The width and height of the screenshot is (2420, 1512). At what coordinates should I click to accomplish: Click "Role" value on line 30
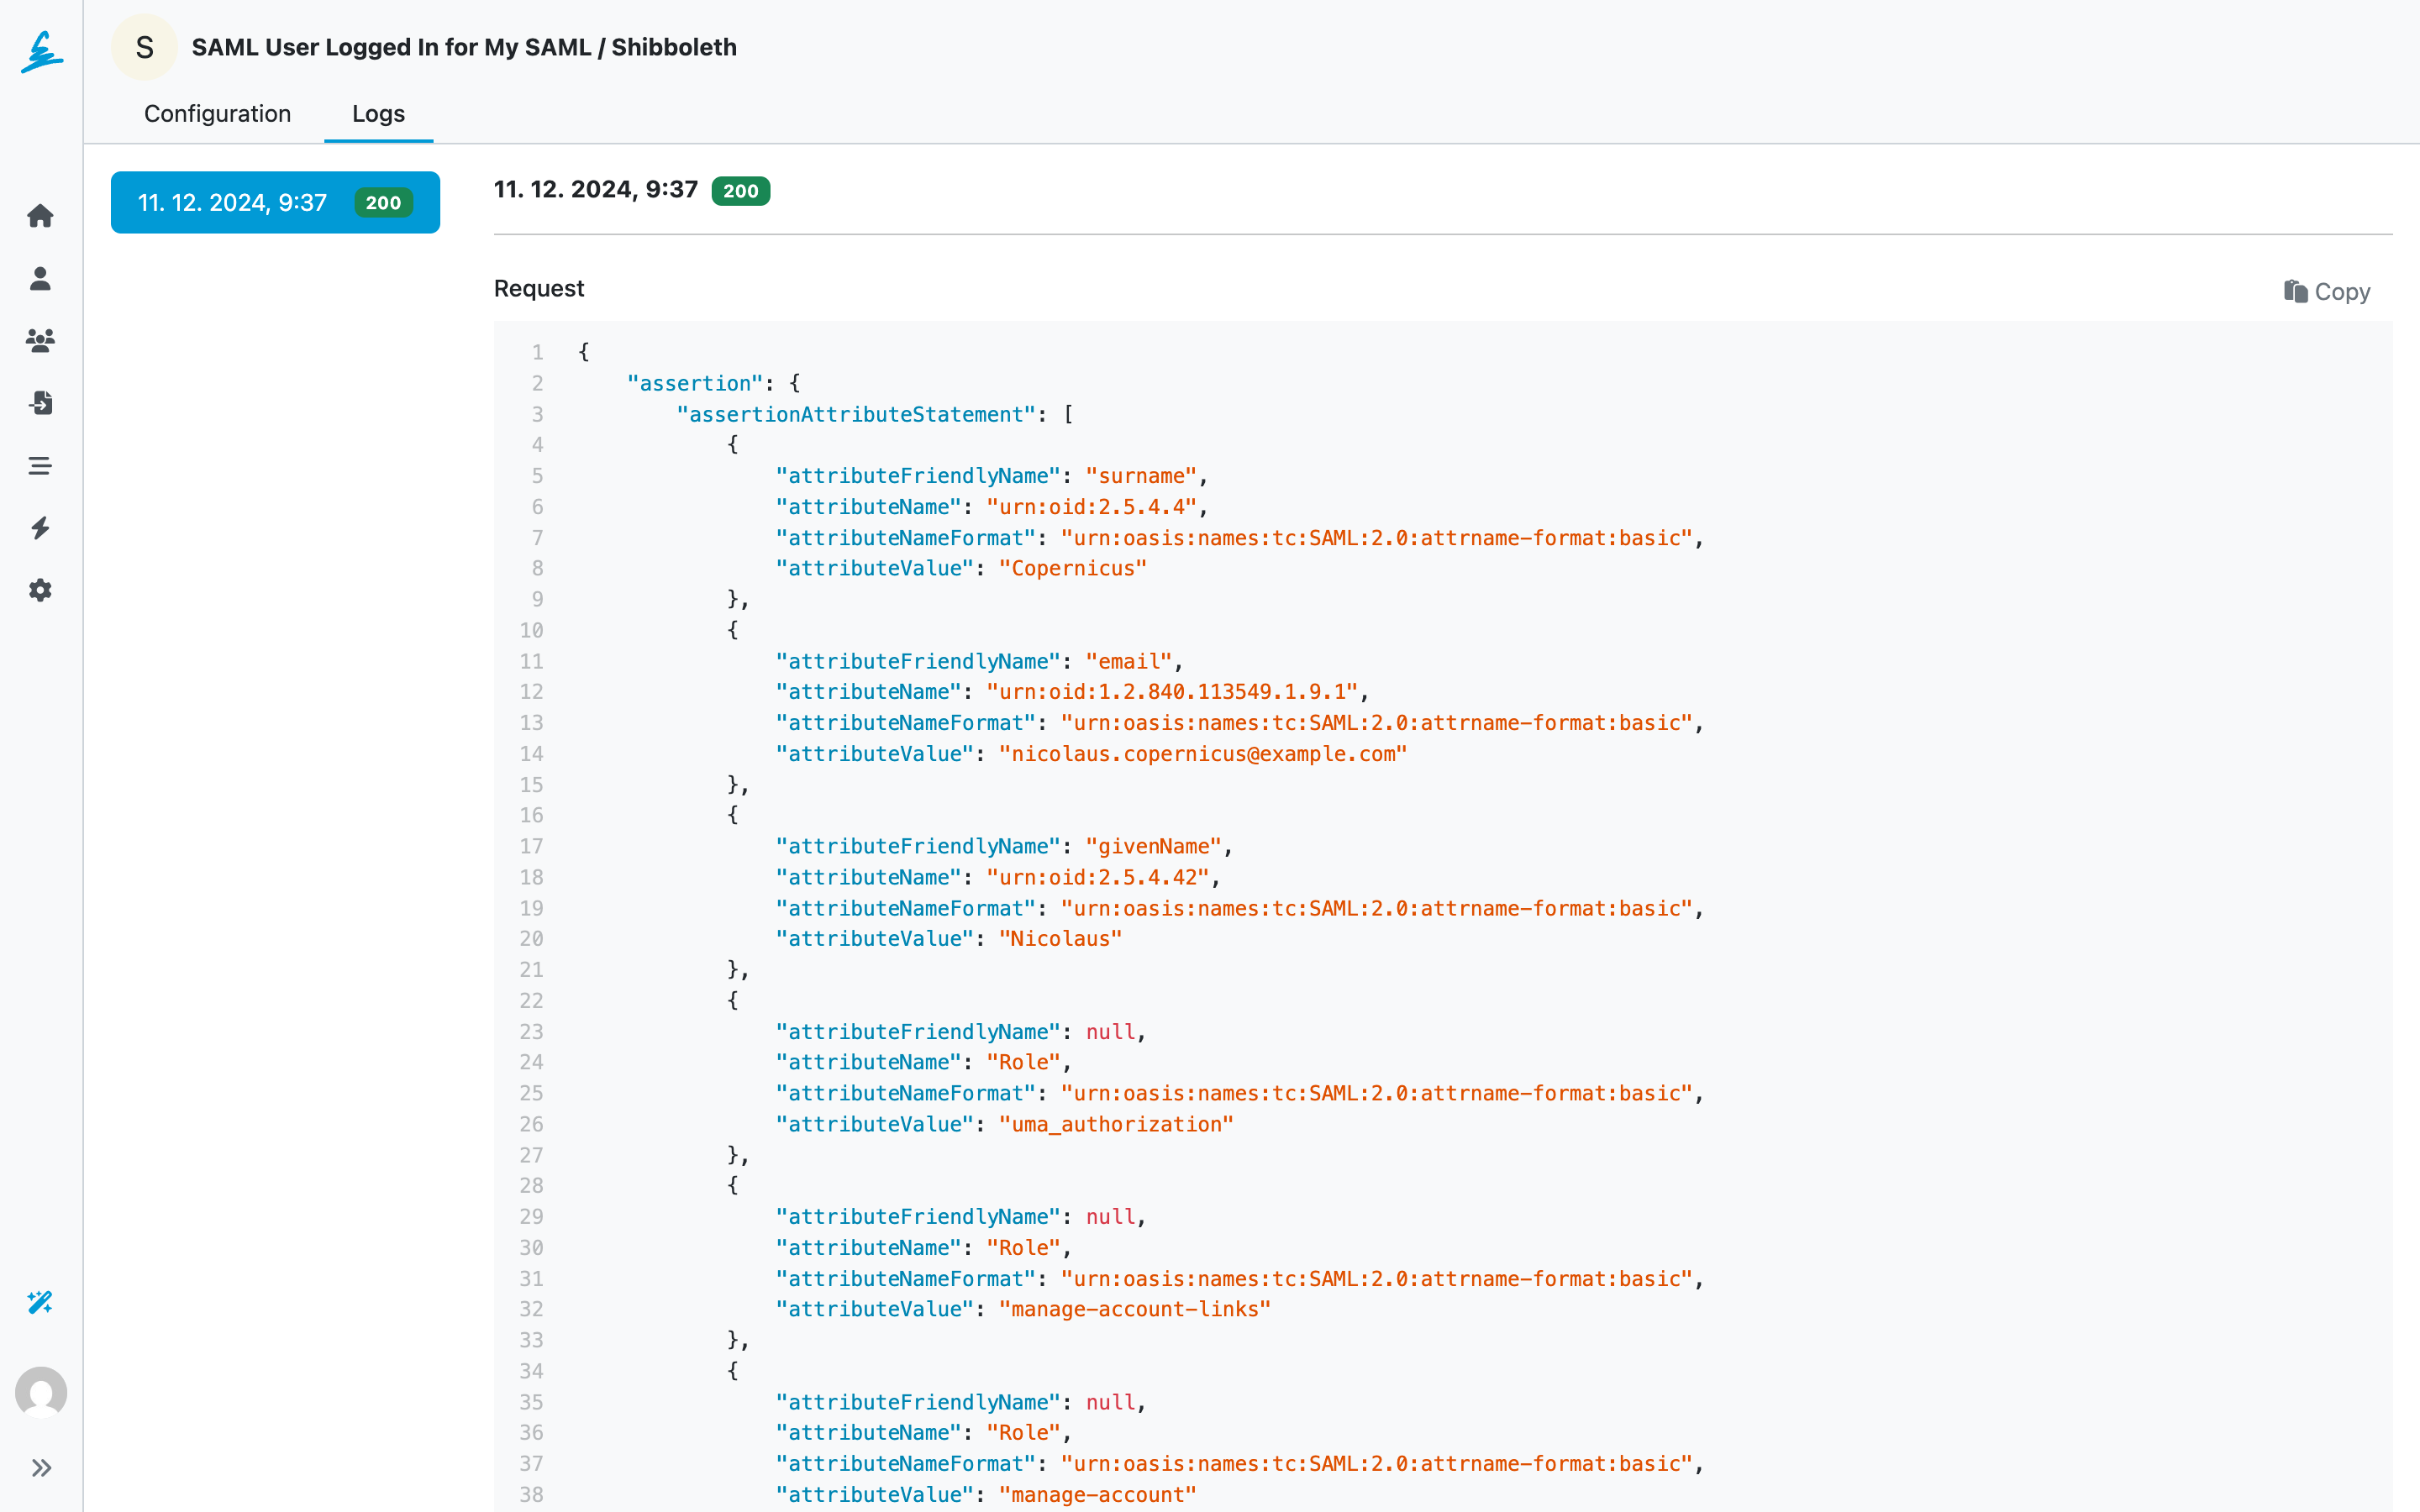1023,1248
